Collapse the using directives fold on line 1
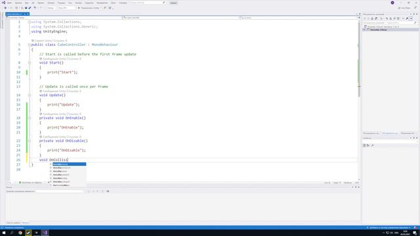Screen dimensions: 420x236 30,22
